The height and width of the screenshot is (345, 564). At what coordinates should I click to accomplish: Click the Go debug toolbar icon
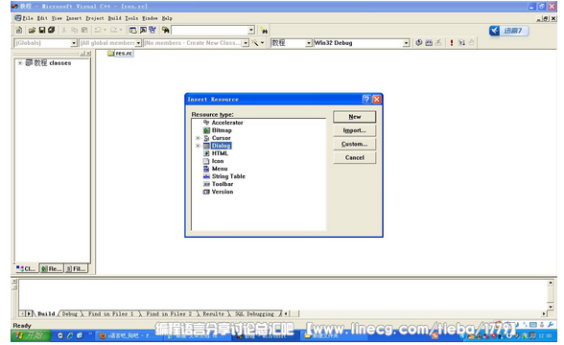461,43
